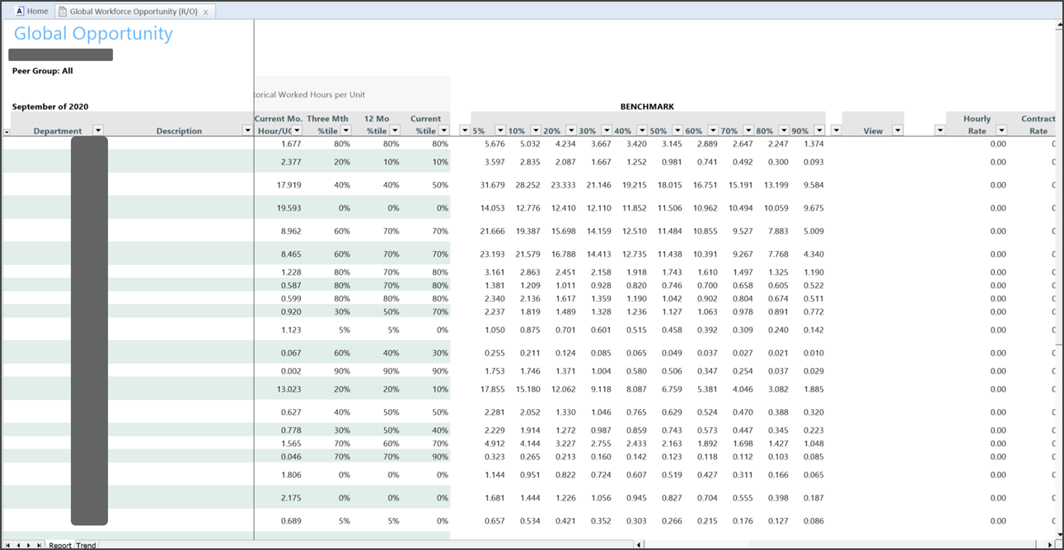The image size is (1064, 550).
Task: Select the cell with value 0.002
Action: click(291, 371)
